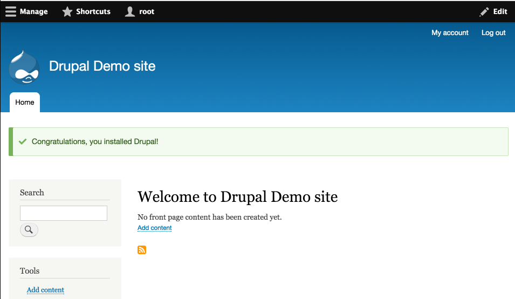The image size is (515, 299).
Task: Click the Shortcuts star icon
Action: (67, 11)
